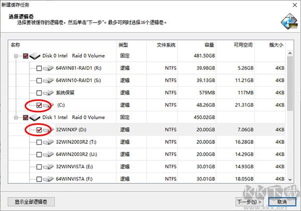Select the 32WINXP (D:) row label
The image size is (301, 211).
coord(71,130)
